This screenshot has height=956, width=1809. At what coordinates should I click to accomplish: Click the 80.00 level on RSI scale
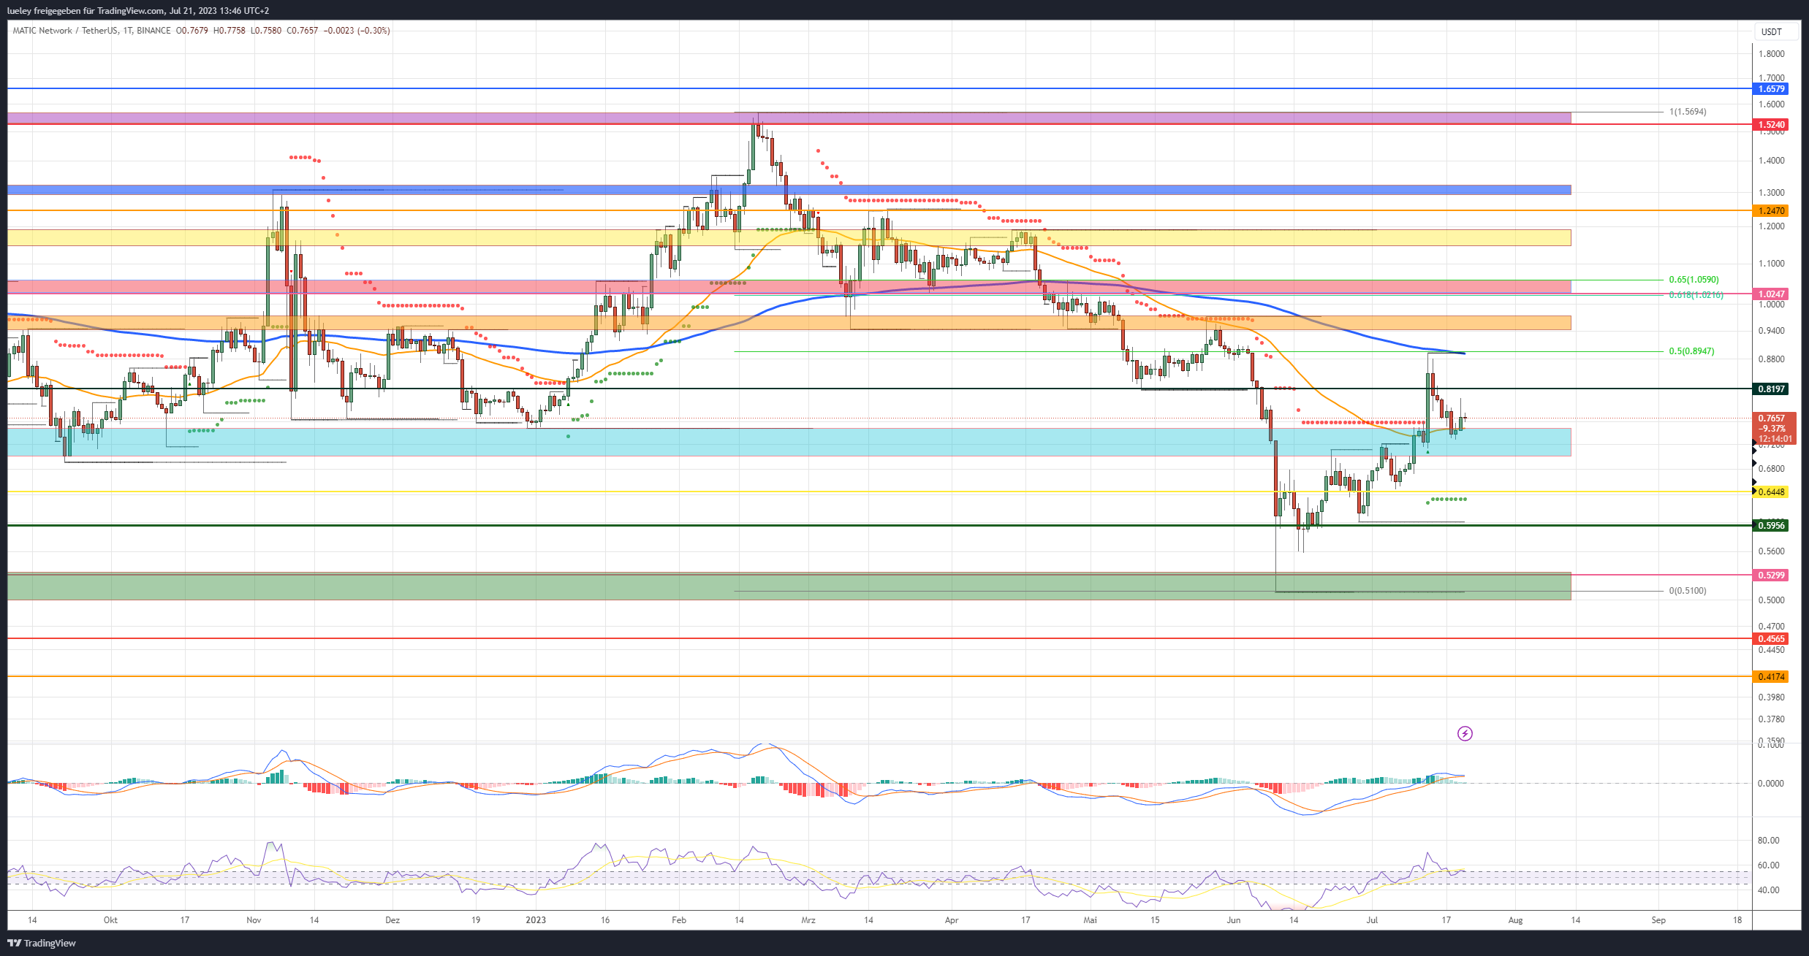click(x=1769, y=841)
